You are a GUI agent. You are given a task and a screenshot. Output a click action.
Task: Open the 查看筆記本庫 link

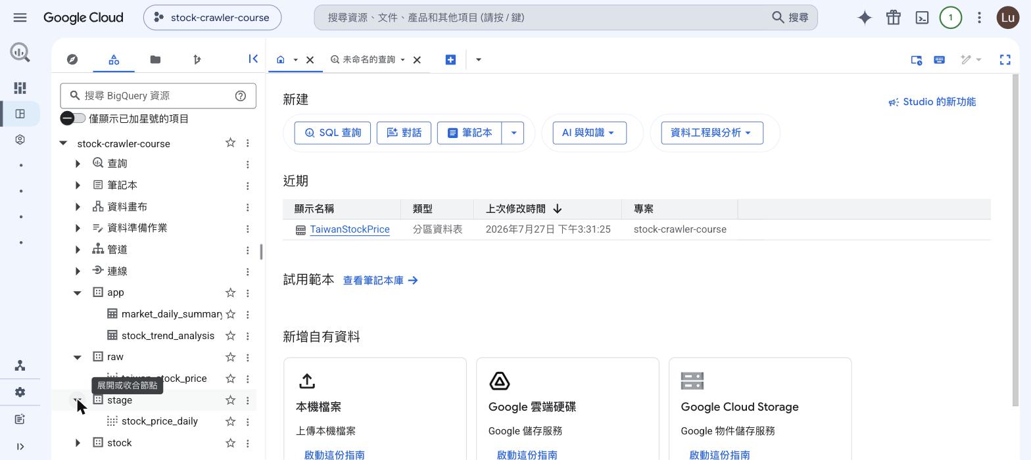(x=381, y=281)
